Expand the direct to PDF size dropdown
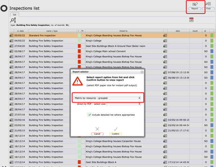216x167 pixels. point(123,104)
